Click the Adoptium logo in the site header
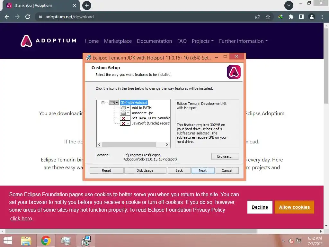The width and height of the screenshot is (329, 247). [x=48, y=41]
